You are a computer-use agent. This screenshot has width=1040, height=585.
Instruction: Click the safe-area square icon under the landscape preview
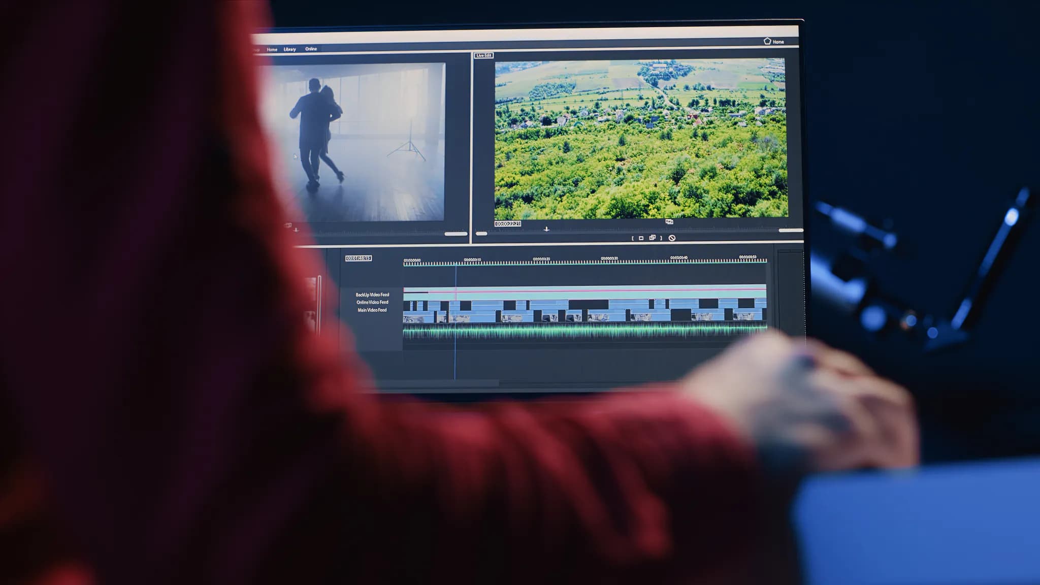[640, 238]
